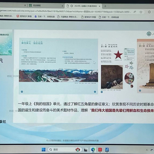
Task: Open the blue app icon on taskbar
Action: [x=107, y=150]
